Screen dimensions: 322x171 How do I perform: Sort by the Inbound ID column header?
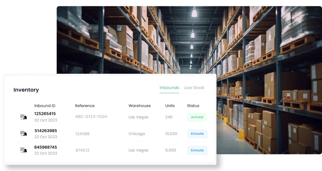pyautogui.click(x=45, y=106)
